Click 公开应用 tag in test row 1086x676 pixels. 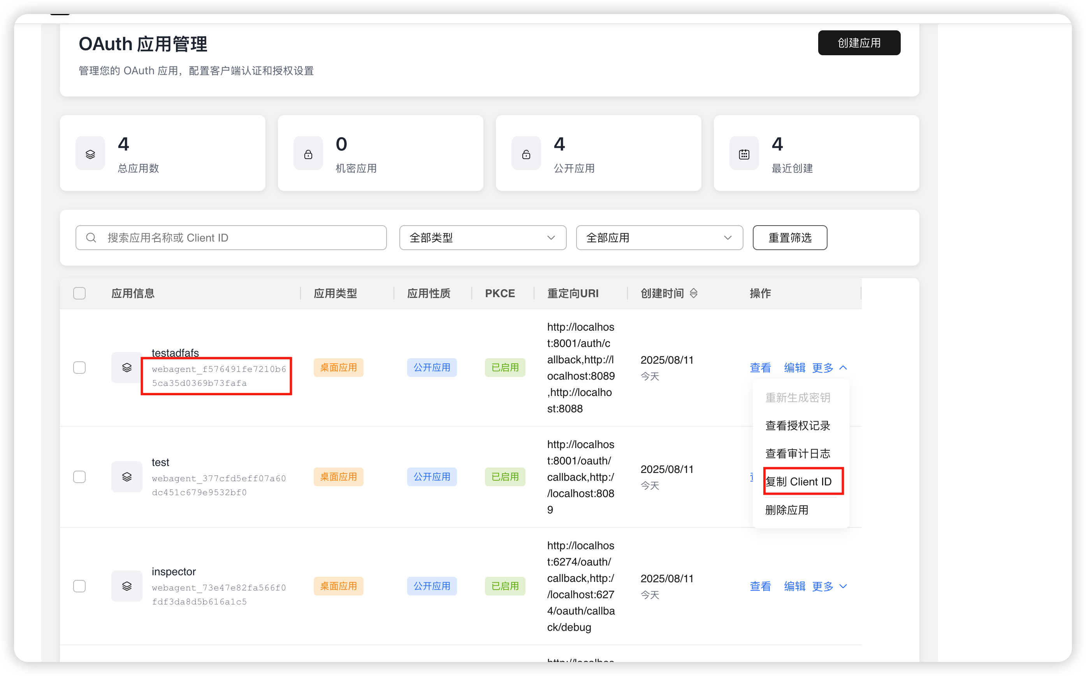pos(432,476)
